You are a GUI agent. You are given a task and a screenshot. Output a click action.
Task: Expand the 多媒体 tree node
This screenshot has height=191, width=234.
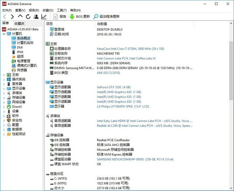point(4,93)
